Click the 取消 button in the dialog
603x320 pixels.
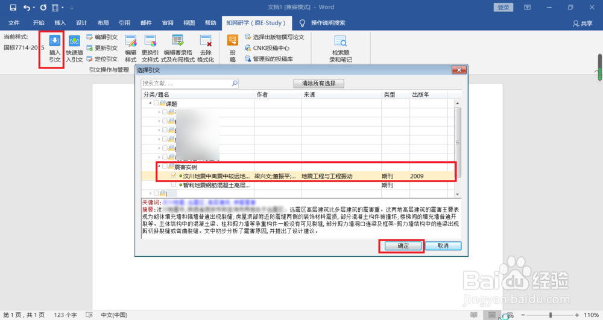click(x=443, y=246)
